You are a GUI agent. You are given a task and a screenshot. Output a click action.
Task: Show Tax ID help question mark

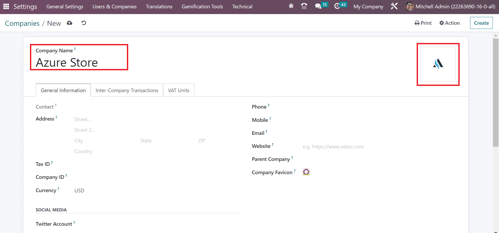[x=52, y=162]
